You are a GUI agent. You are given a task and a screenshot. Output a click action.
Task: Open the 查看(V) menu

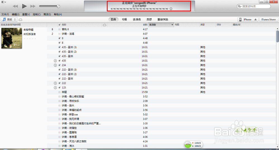[26, 14]
